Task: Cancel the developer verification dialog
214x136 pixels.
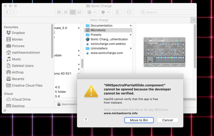Action: click(168, 120)
